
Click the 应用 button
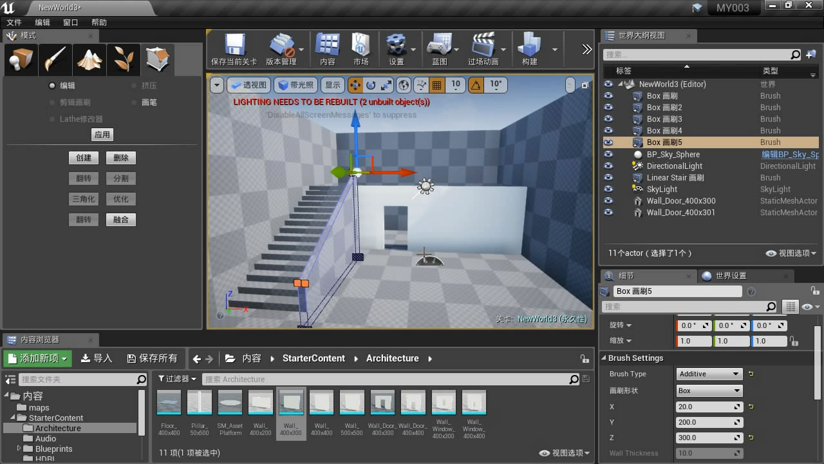pyautogui.click(x=102, y=135)
